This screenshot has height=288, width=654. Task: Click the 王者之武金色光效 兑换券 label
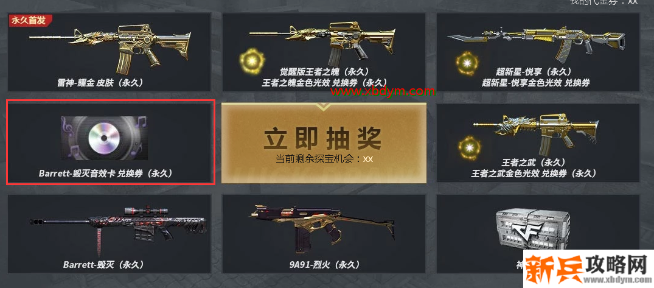(x=534, y=173)
